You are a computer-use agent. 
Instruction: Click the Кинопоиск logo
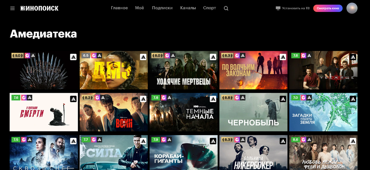(39, 8)
